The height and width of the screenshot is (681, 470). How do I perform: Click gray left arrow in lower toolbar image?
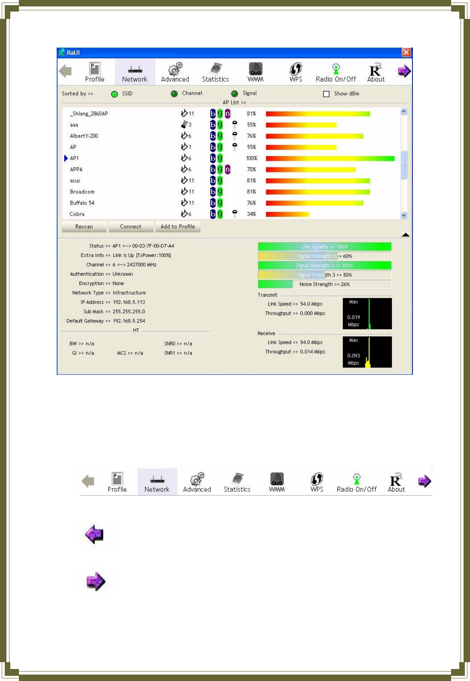pyautogui.click(x=88, y=481)
